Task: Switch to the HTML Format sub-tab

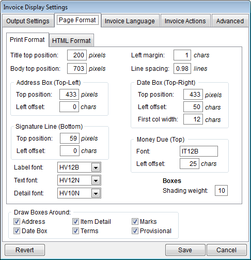Action: click(71, 41)
